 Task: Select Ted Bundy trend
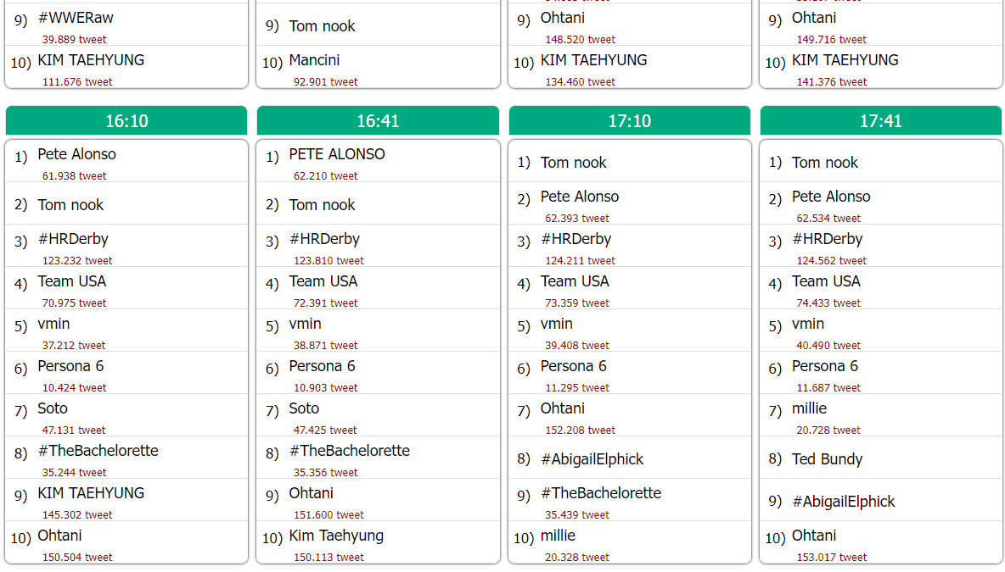tap(828, 458)
